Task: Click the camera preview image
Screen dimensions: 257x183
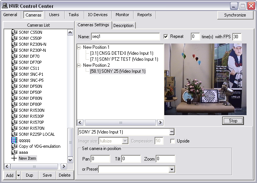Action: pyautogui.click(x=205, y=79)
